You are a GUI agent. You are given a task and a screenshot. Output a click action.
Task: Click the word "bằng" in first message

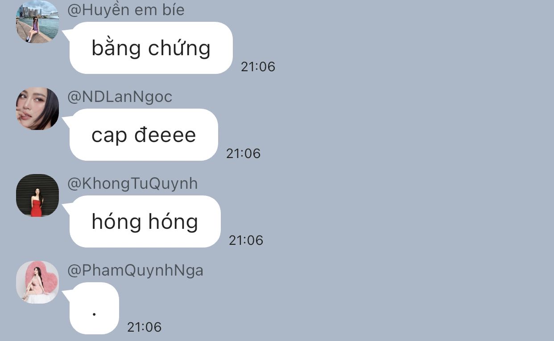[116, 48]
